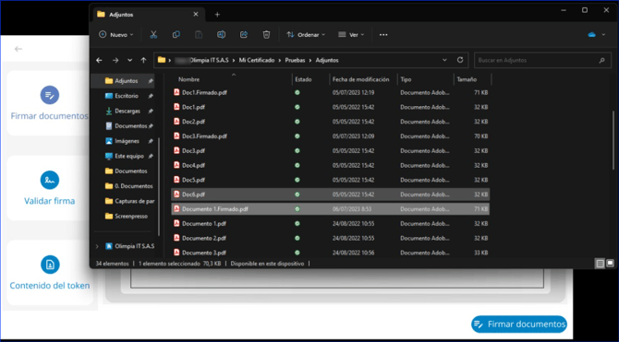Expand the recent locations chevron
This screenshot has width=619, height=342.
click(129, 60)
